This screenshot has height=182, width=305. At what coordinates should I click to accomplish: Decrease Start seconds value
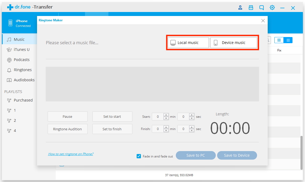[x=192, y=118]
